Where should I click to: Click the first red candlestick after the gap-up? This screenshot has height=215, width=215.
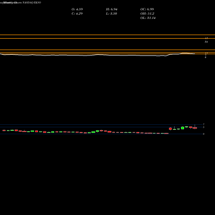[x=170, y=129]
